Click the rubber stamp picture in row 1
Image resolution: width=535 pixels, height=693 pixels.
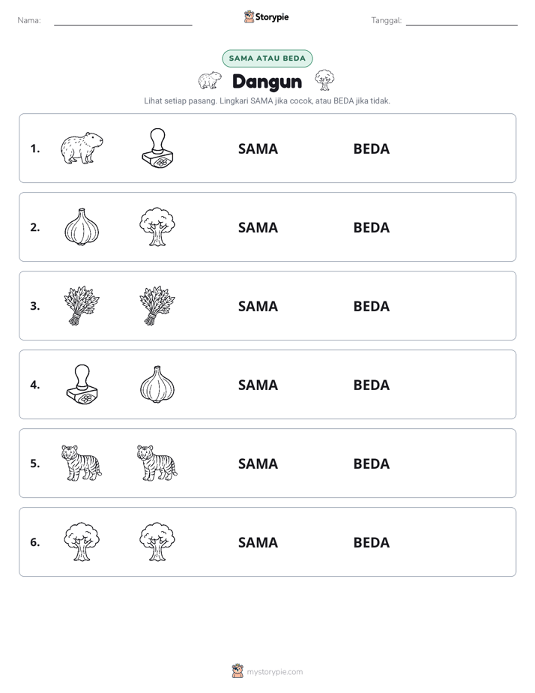157,148
